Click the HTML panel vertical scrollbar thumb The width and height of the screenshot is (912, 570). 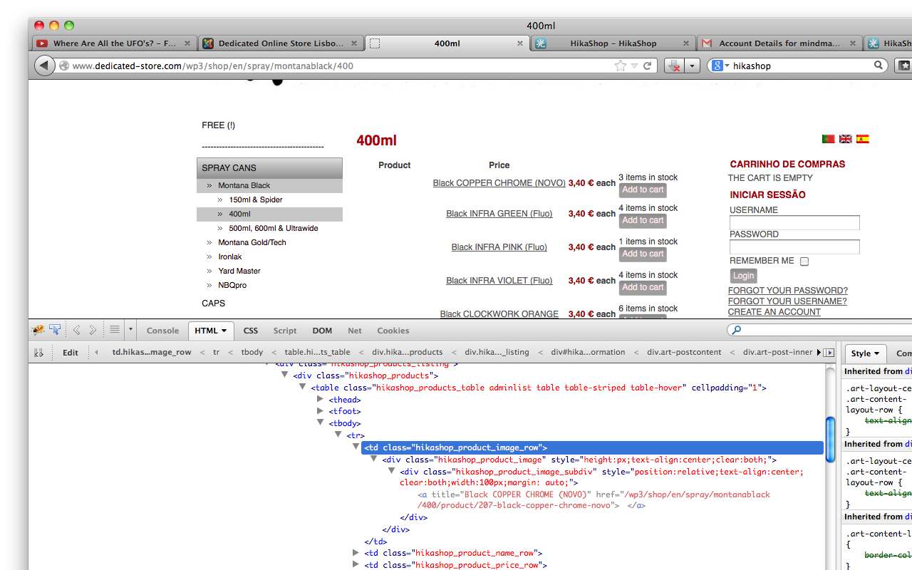(830, 439)
